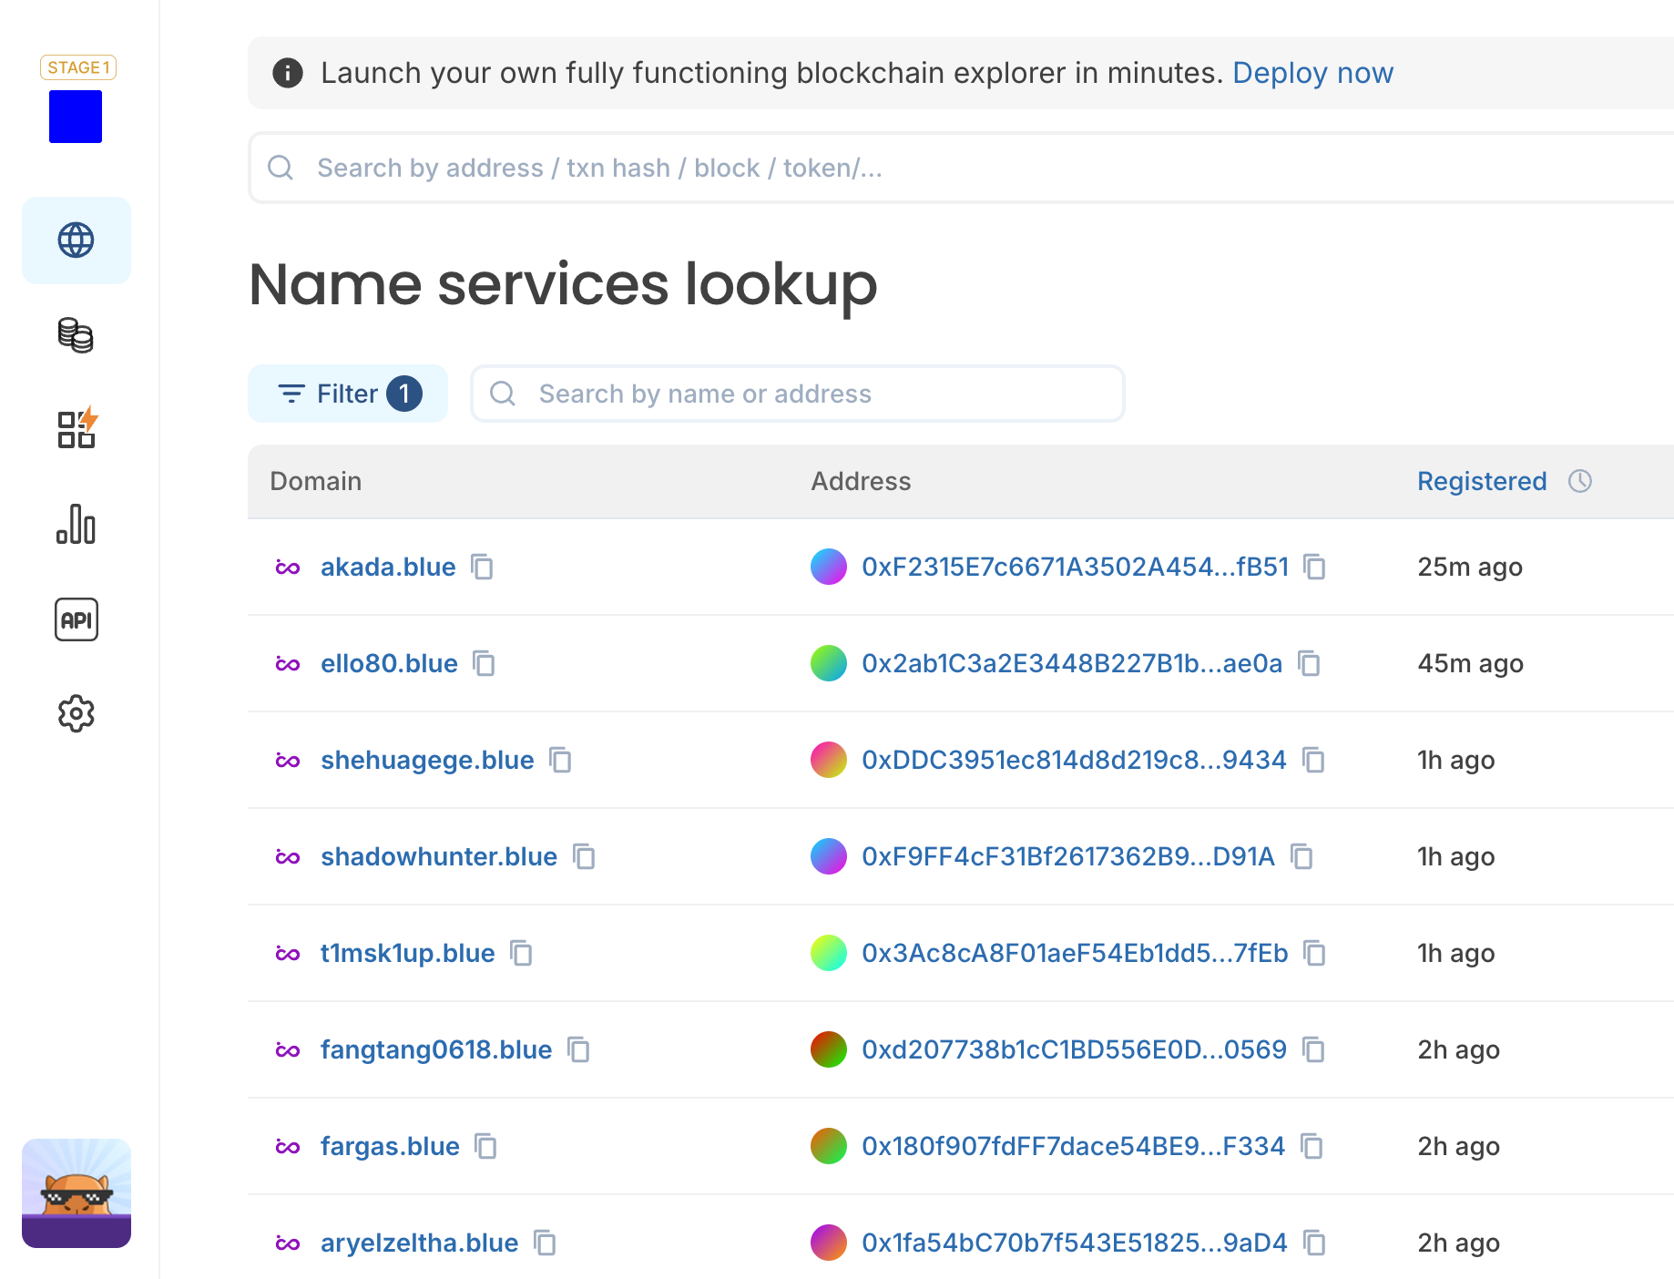Sort by Registered column
The width and height of the screenshot is (1674, 1279).
[x=1480, y=481]
